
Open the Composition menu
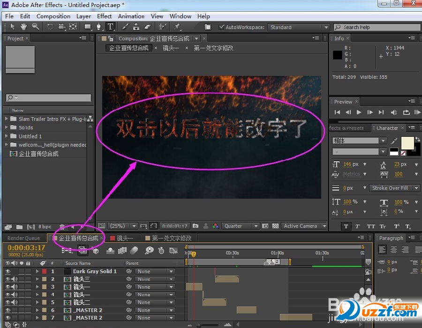pos(53,16)
